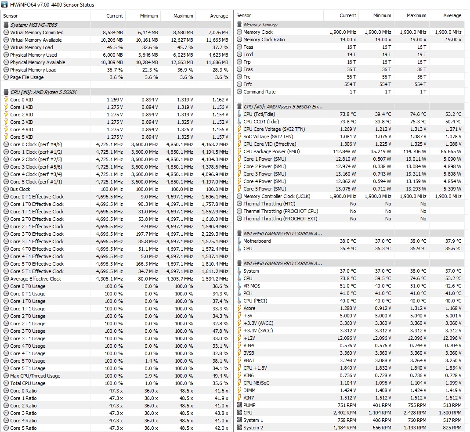
Task: Click the HWiNFO64 title bar app icon
Action: pos(4,4)
